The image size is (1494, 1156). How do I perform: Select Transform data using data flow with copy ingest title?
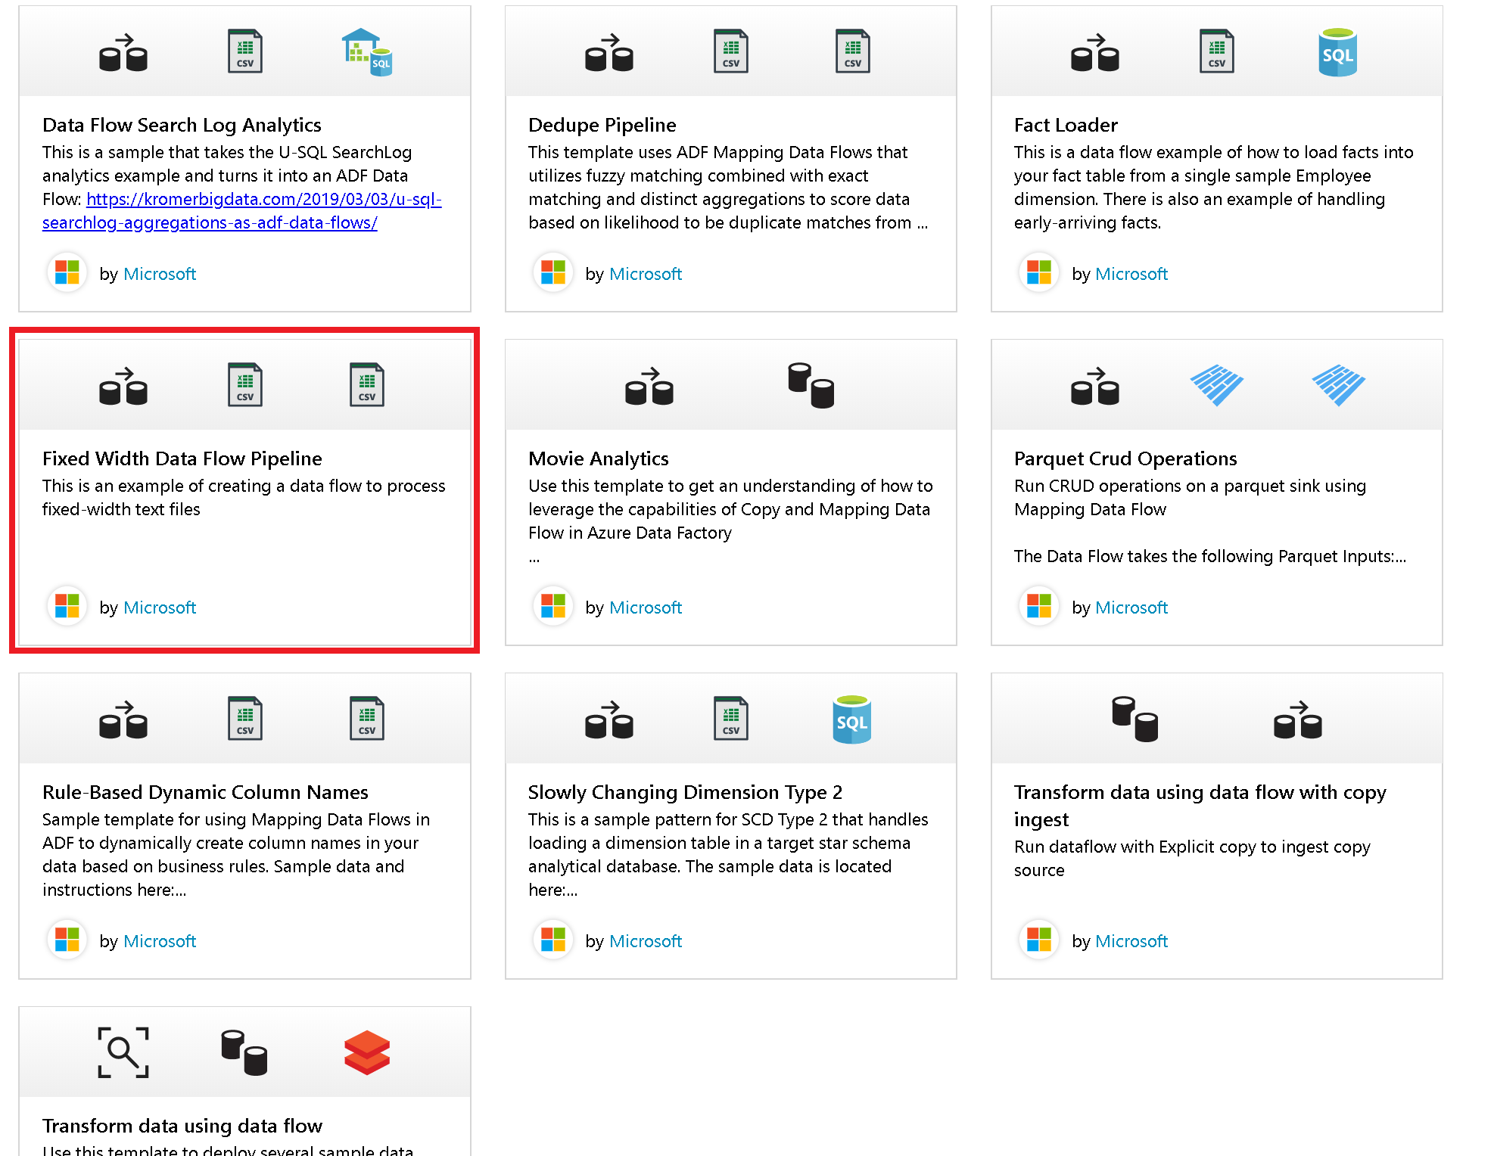[1200, 806]
